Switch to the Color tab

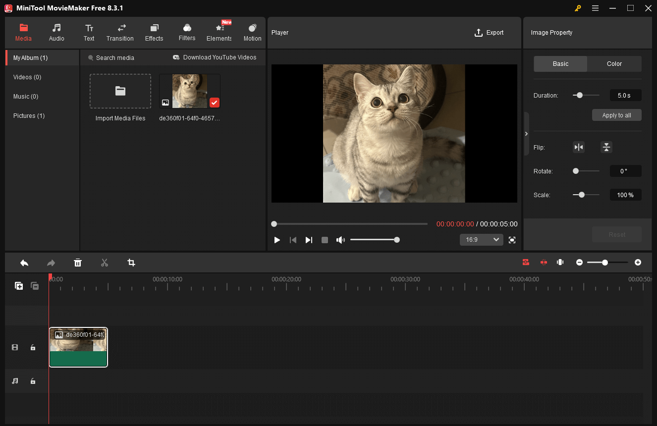click(x=614, y=63)
